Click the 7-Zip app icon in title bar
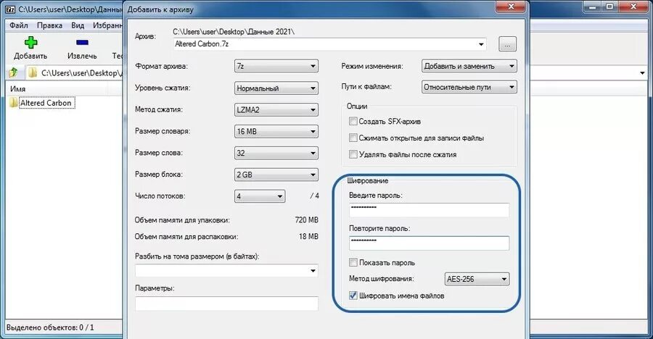The width and height of the screenshot is (653, 339). [10, 9]
